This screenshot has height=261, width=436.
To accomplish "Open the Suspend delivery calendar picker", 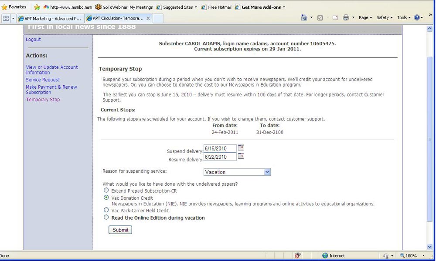I will (x=241, y=148).
